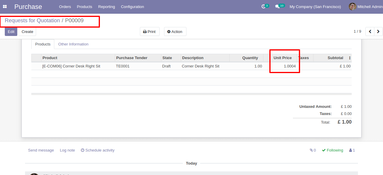Click Log note link
The image size is (383, 175).
[x=67, y=150]
